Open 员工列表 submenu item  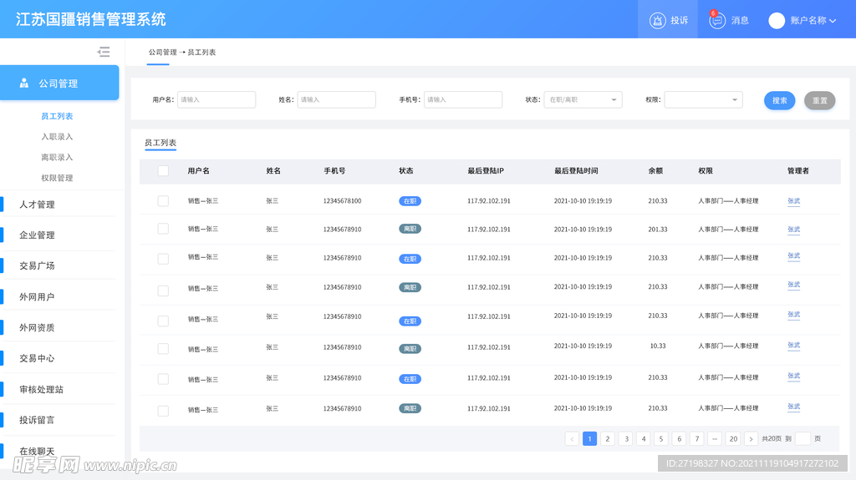[57, 116]
